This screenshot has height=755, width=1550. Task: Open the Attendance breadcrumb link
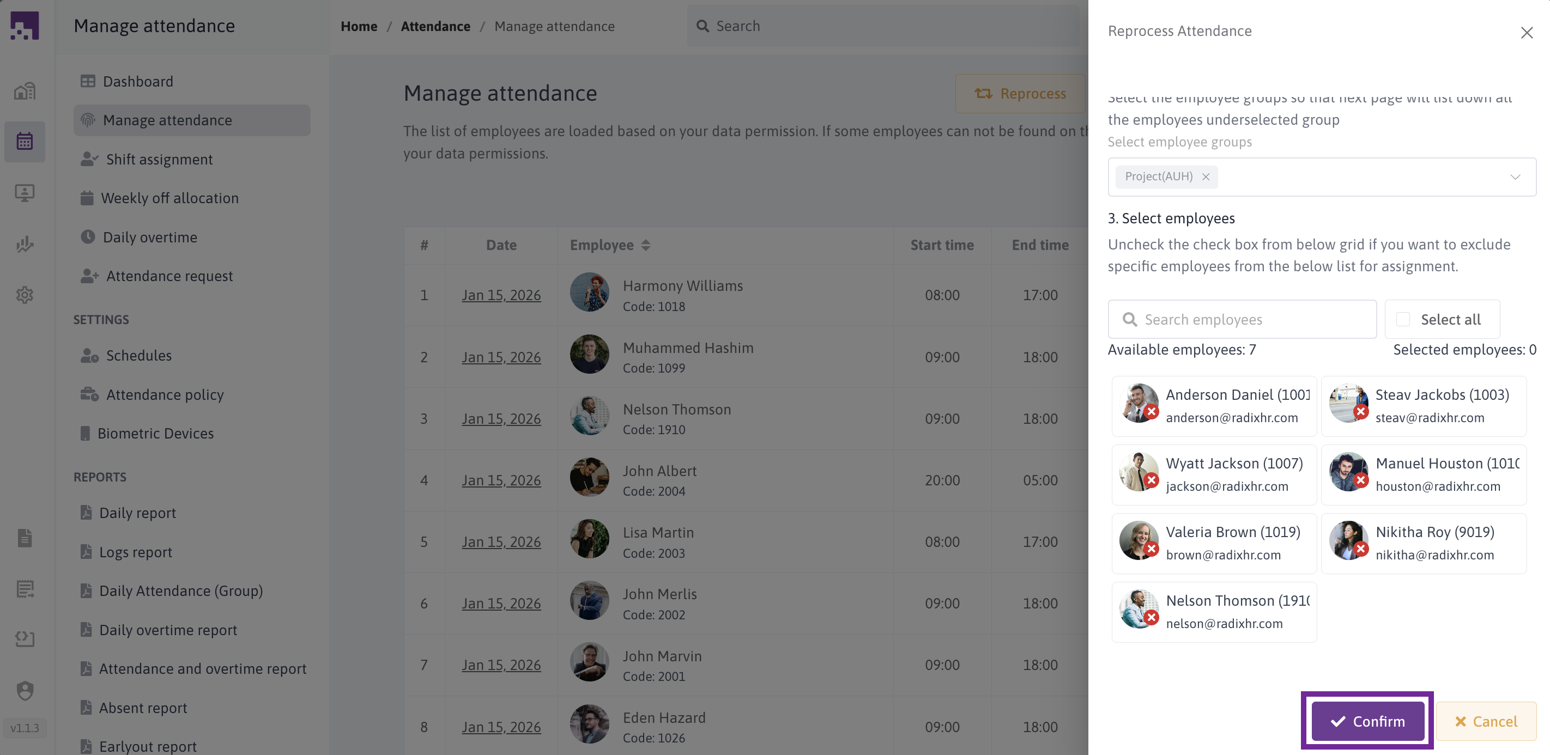point(435,27)
